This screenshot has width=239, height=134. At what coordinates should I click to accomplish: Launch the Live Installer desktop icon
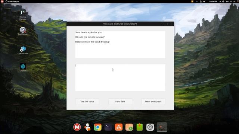coord(23,51)
